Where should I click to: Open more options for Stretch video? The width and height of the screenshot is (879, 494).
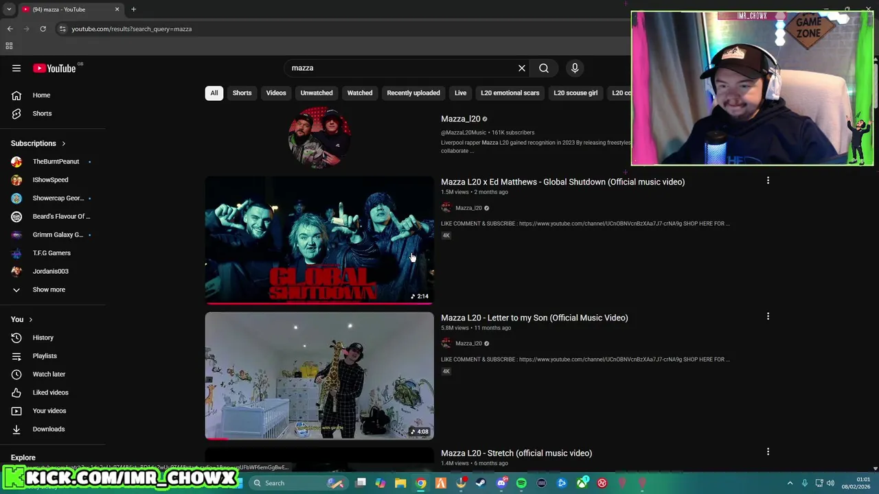(x=768, y=451)
